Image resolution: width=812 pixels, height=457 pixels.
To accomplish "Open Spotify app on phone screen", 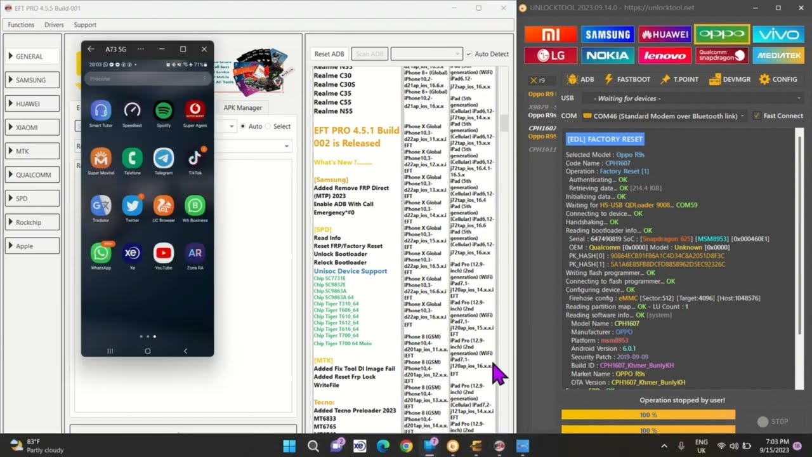I will (164, 110).
